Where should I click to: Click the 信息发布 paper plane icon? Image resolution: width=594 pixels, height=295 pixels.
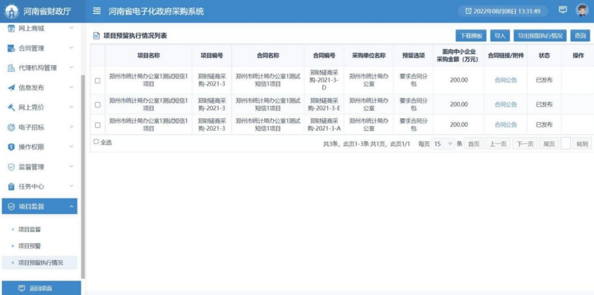coord(11,88)
